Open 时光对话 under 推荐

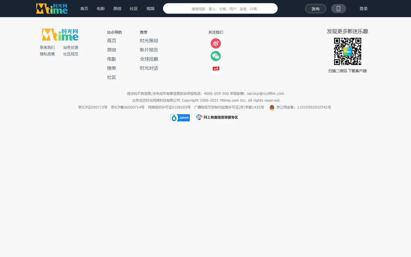pos(149,68)
